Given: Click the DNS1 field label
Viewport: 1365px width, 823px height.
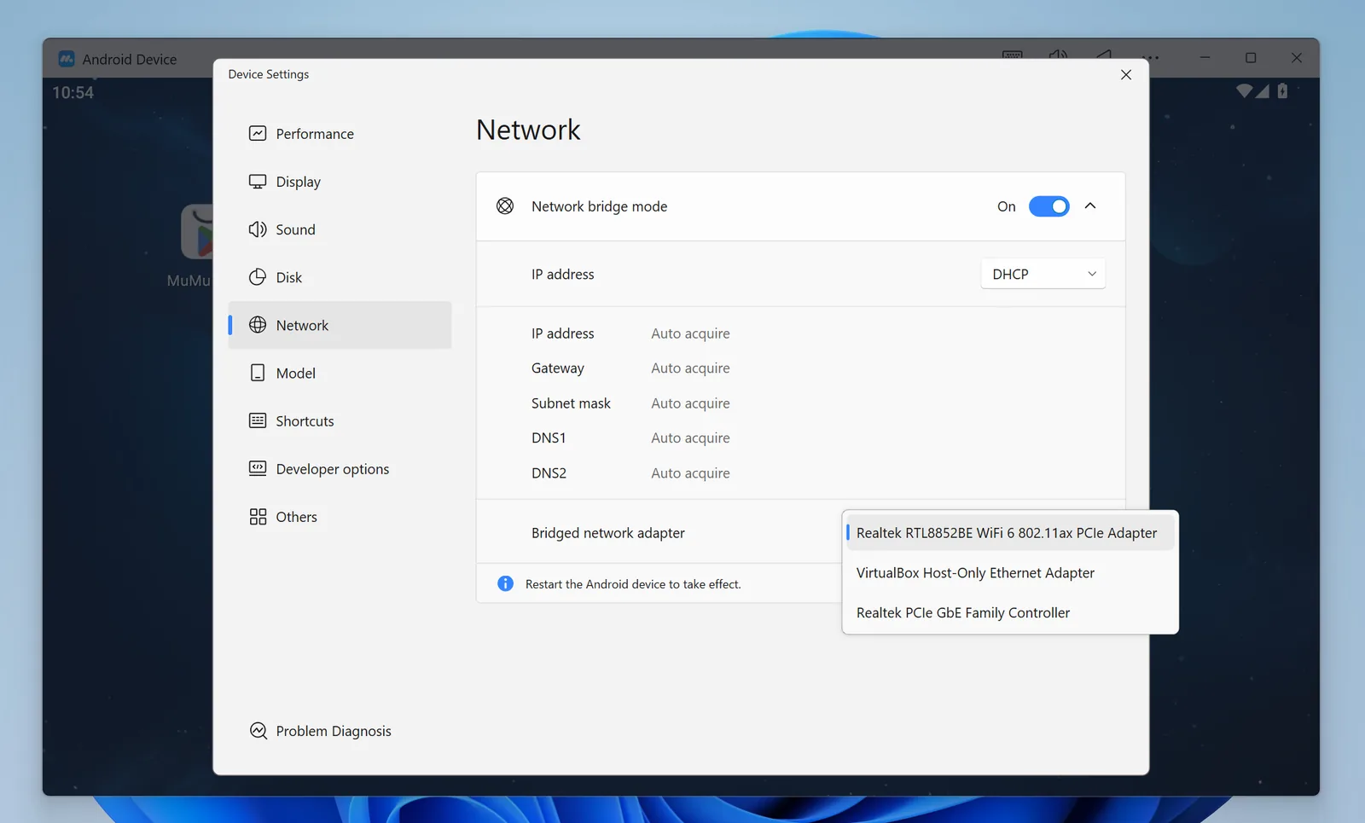Looking at the screenshot, I should 549,438.
